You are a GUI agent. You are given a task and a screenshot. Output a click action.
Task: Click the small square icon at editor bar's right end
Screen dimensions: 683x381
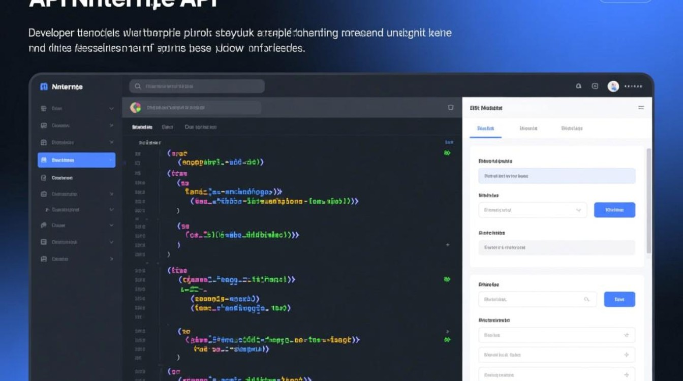450,108
